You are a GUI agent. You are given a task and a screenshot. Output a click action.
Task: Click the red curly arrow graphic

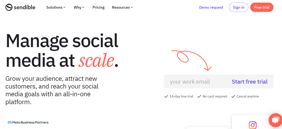click(x=192, y=60)
